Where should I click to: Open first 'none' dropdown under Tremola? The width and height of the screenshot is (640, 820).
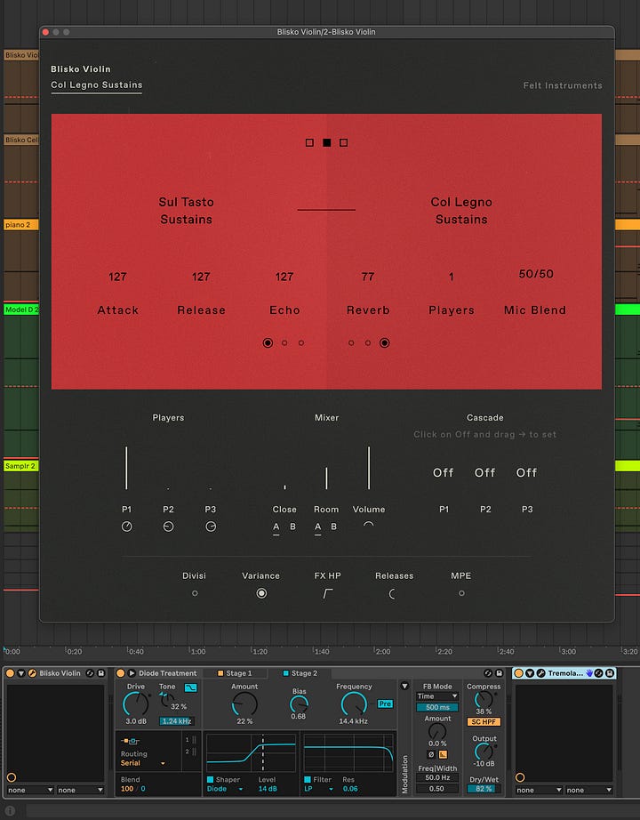(x=539, y=790)
